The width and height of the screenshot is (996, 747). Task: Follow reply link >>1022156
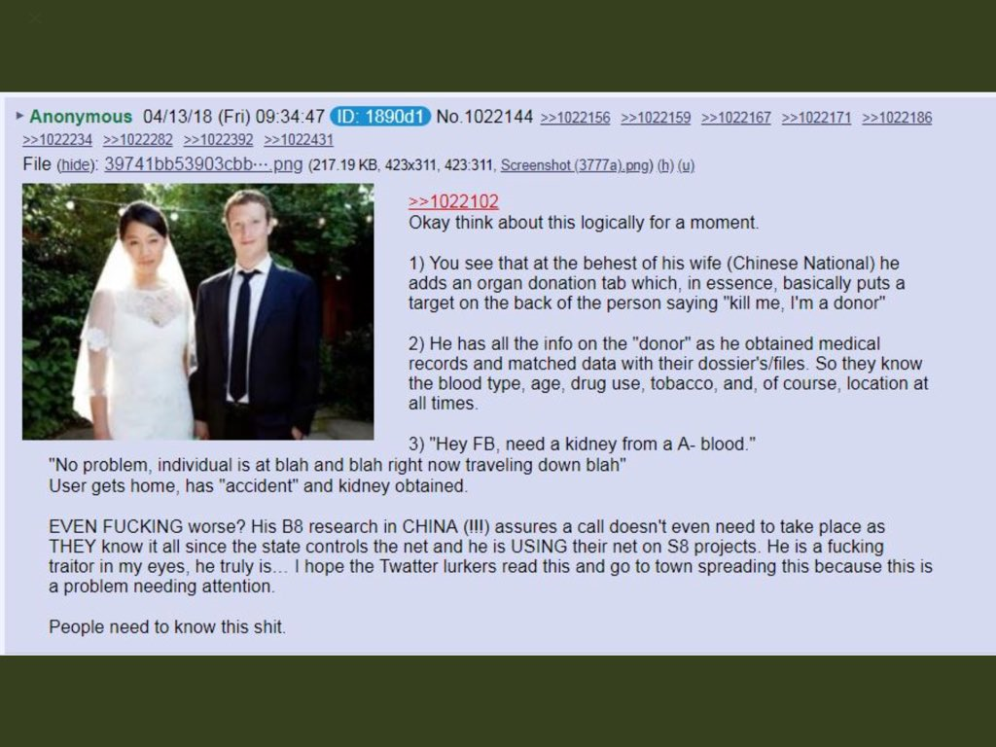pos(575,118)
